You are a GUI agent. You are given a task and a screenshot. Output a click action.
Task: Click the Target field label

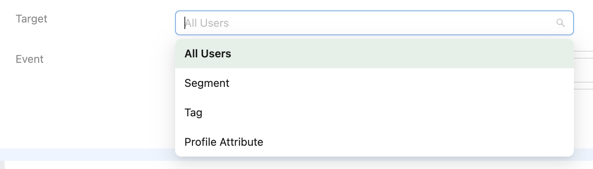click(32, 19)
